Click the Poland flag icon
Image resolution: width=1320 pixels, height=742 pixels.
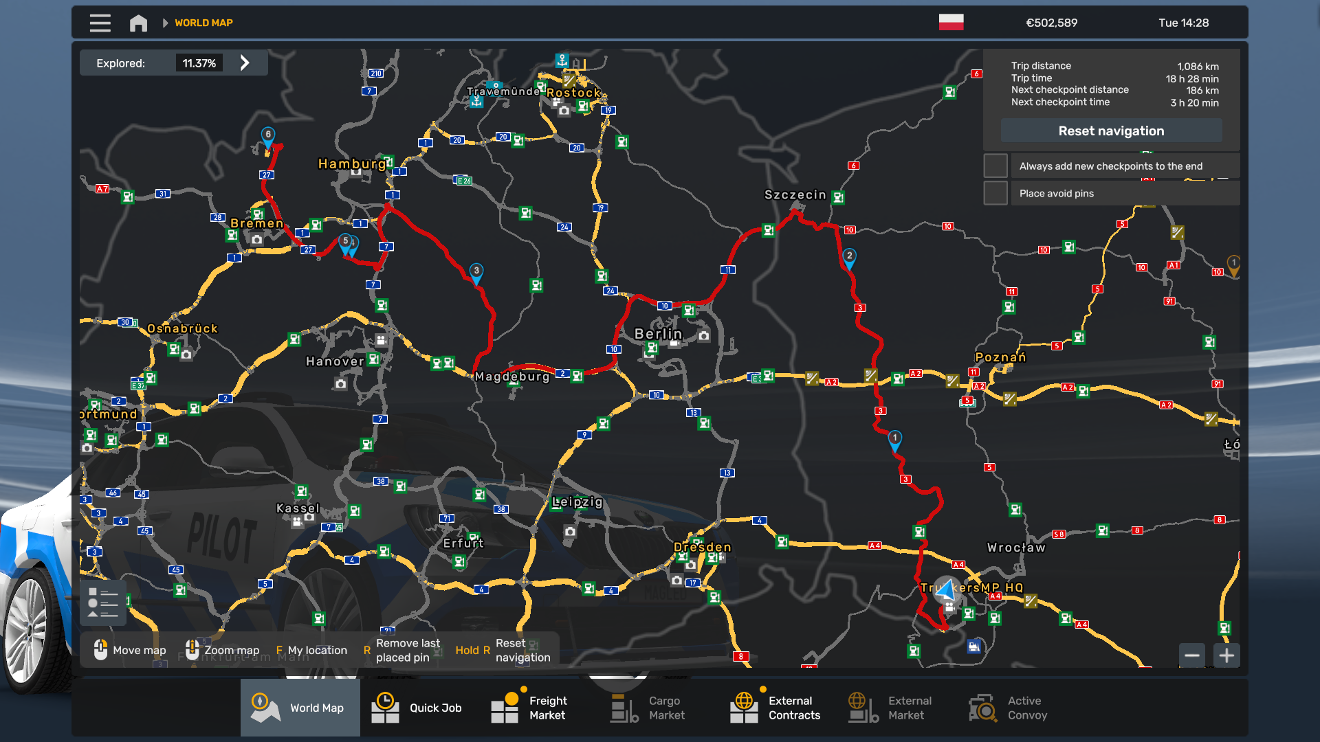click(x=951, y=23)
